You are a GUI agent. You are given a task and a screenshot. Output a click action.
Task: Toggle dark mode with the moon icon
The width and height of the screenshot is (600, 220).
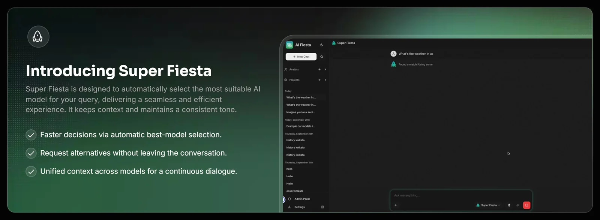[322, 45]
